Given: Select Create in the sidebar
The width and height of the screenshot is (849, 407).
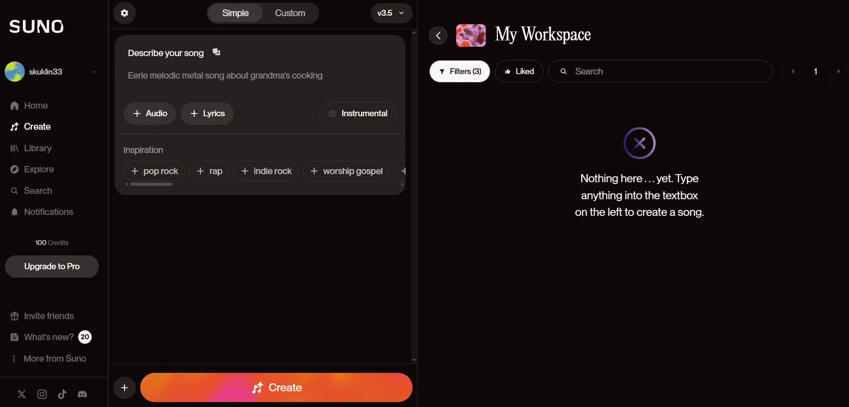Looking at the screenshot, I should coord(31,127).
